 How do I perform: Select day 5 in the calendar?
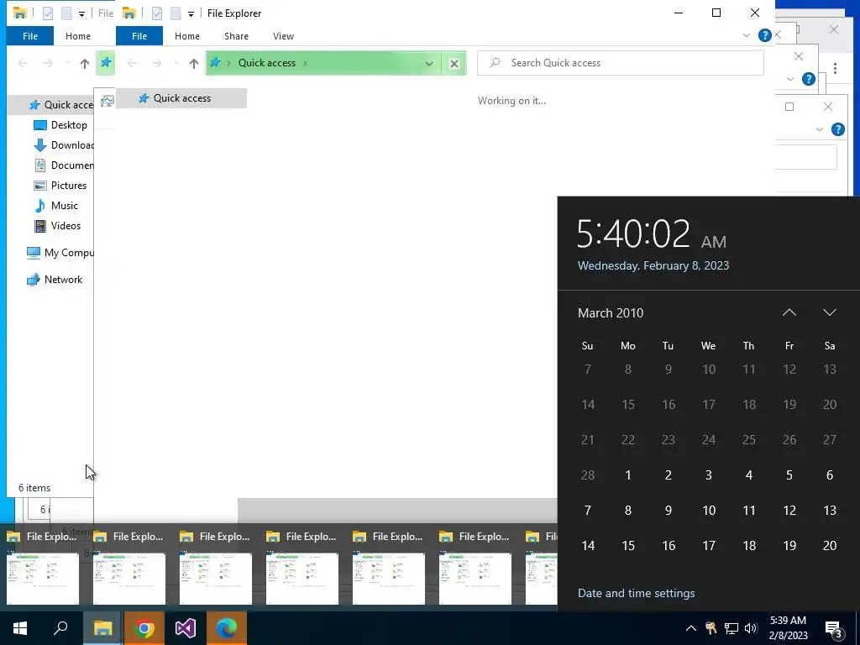point(789,475)
